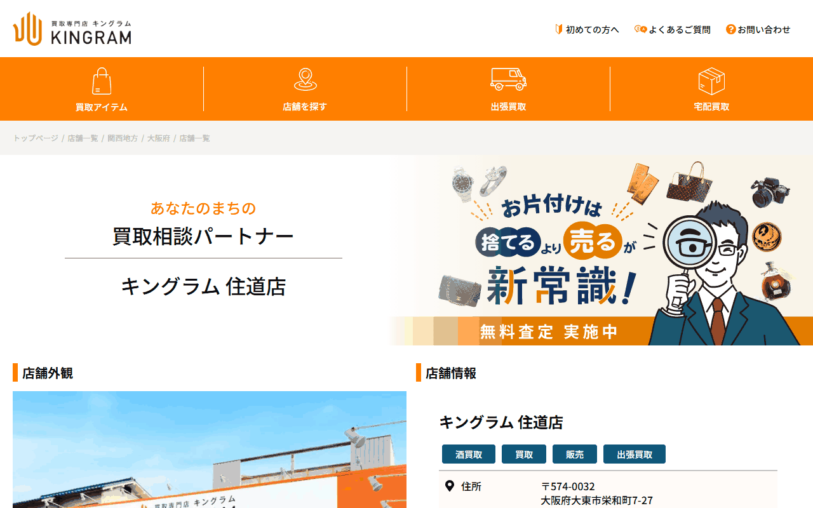Open the よくあるご質問 link
The width and height of the screenshot is (813, 508).
(x=673, y=29)
